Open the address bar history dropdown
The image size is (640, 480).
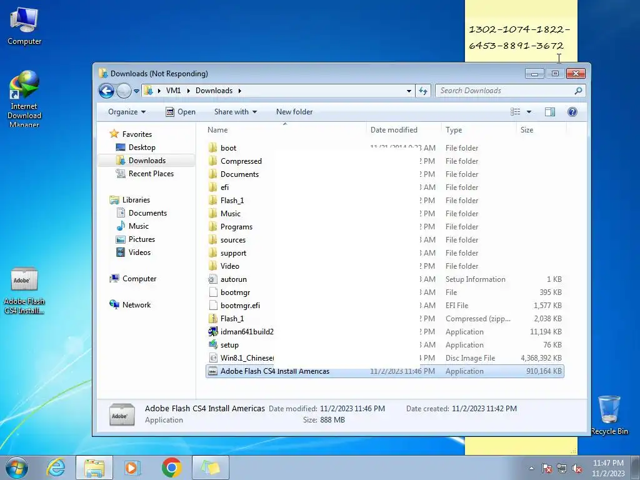tap(409, 91)
